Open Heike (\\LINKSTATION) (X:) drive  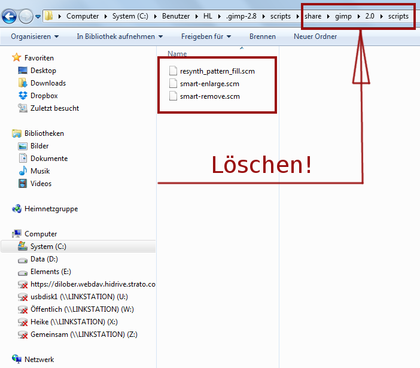pos(74,322)
